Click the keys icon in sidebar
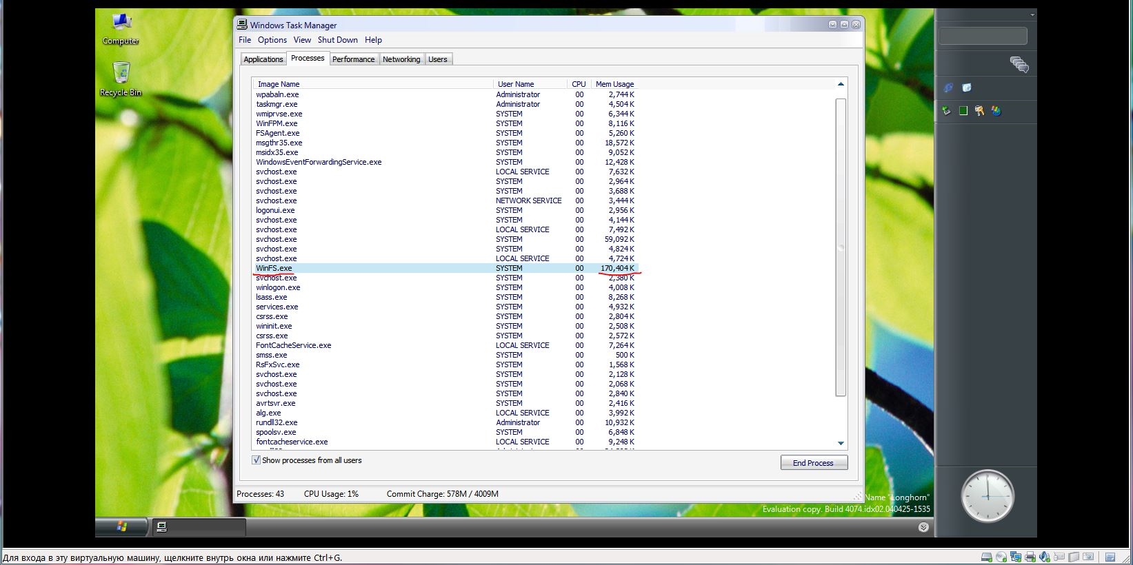This screenshot has height=565, width=1133. (x=979, y=110)
